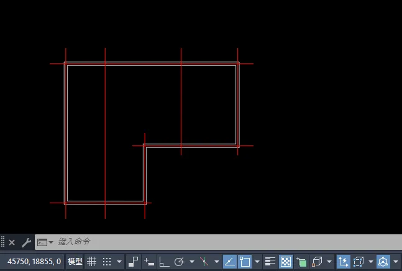
Task: Click isometric drafting icon
Action: coord(204,262)
